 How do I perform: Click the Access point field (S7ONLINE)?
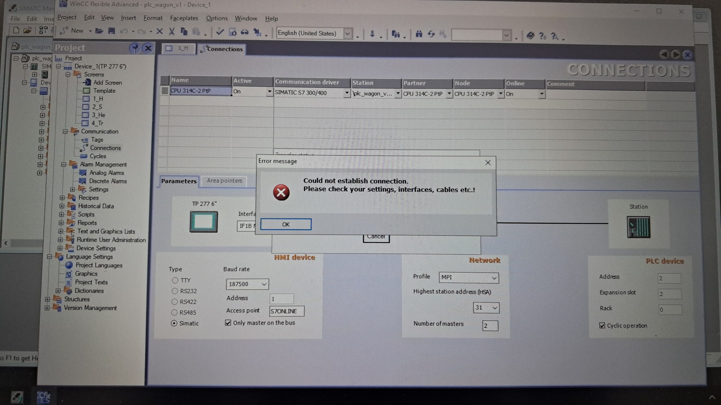tap(287, 311)
